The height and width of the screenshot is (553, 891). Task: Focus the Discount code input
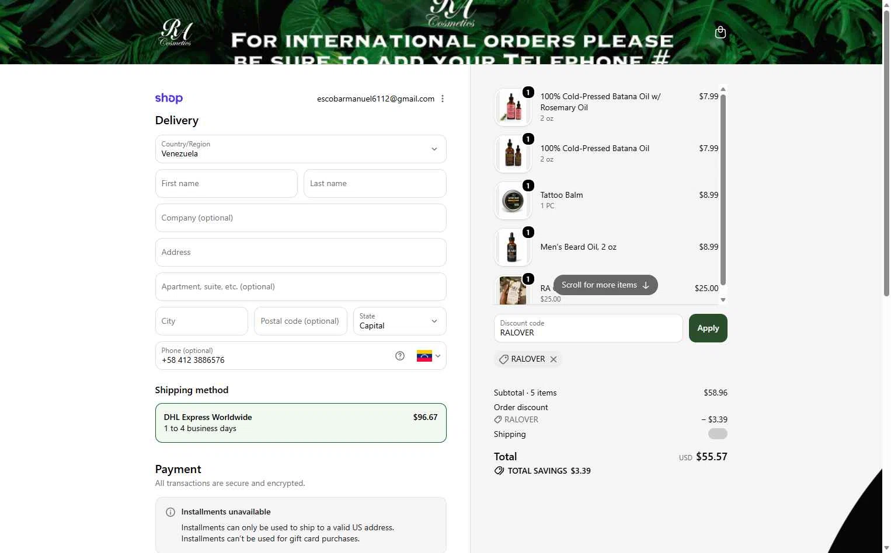(x=588, y=328)
